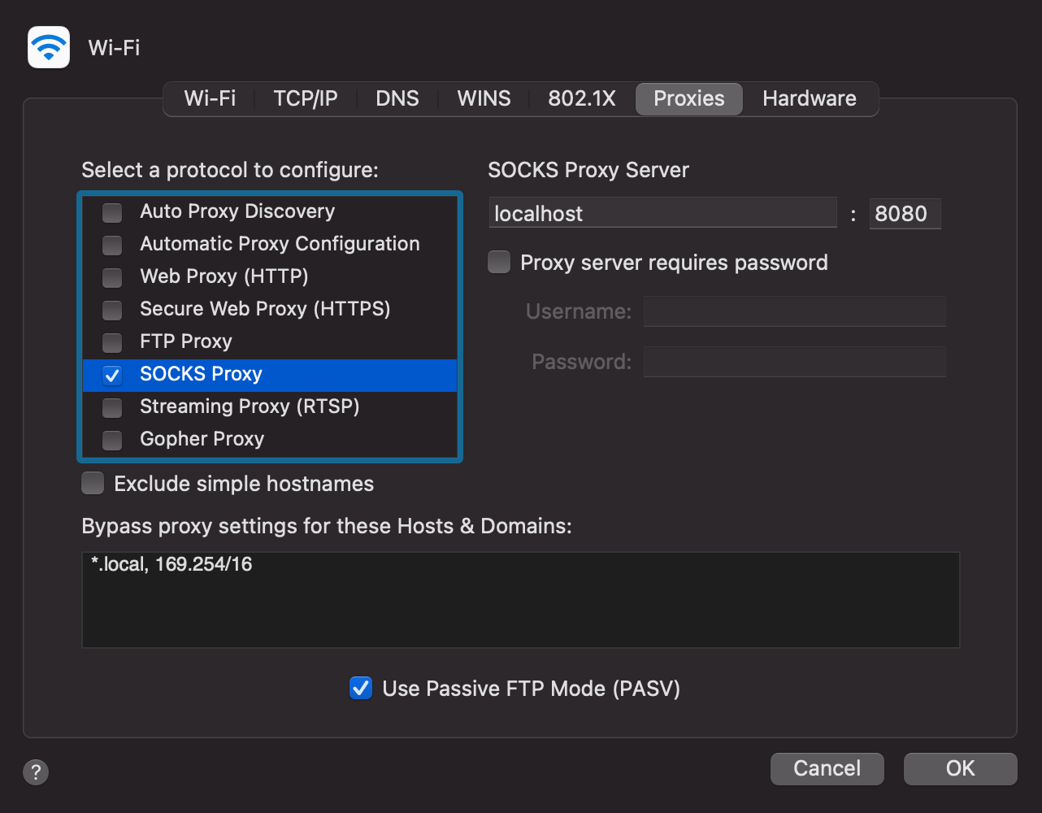Click the bypass hosts and domains text area
Viewport: 1042px width, 813px height.
pos(521,600)
